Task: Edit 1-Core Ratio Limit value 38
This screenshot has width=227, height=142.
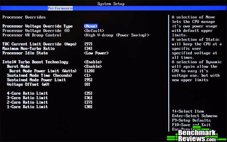Action: [88, 107]
